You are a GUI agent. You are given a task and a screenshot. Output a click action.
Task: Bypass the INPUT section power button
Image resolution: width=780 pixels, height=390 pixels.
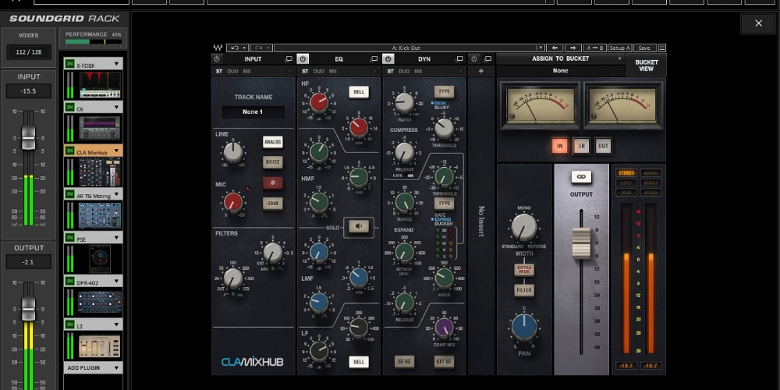pos(216,58)
